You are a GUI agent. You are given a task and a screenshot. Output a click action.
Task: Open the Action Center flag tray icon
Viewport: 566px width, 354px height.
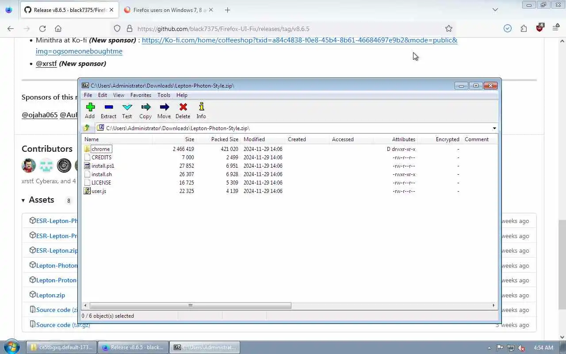[500, 348]
